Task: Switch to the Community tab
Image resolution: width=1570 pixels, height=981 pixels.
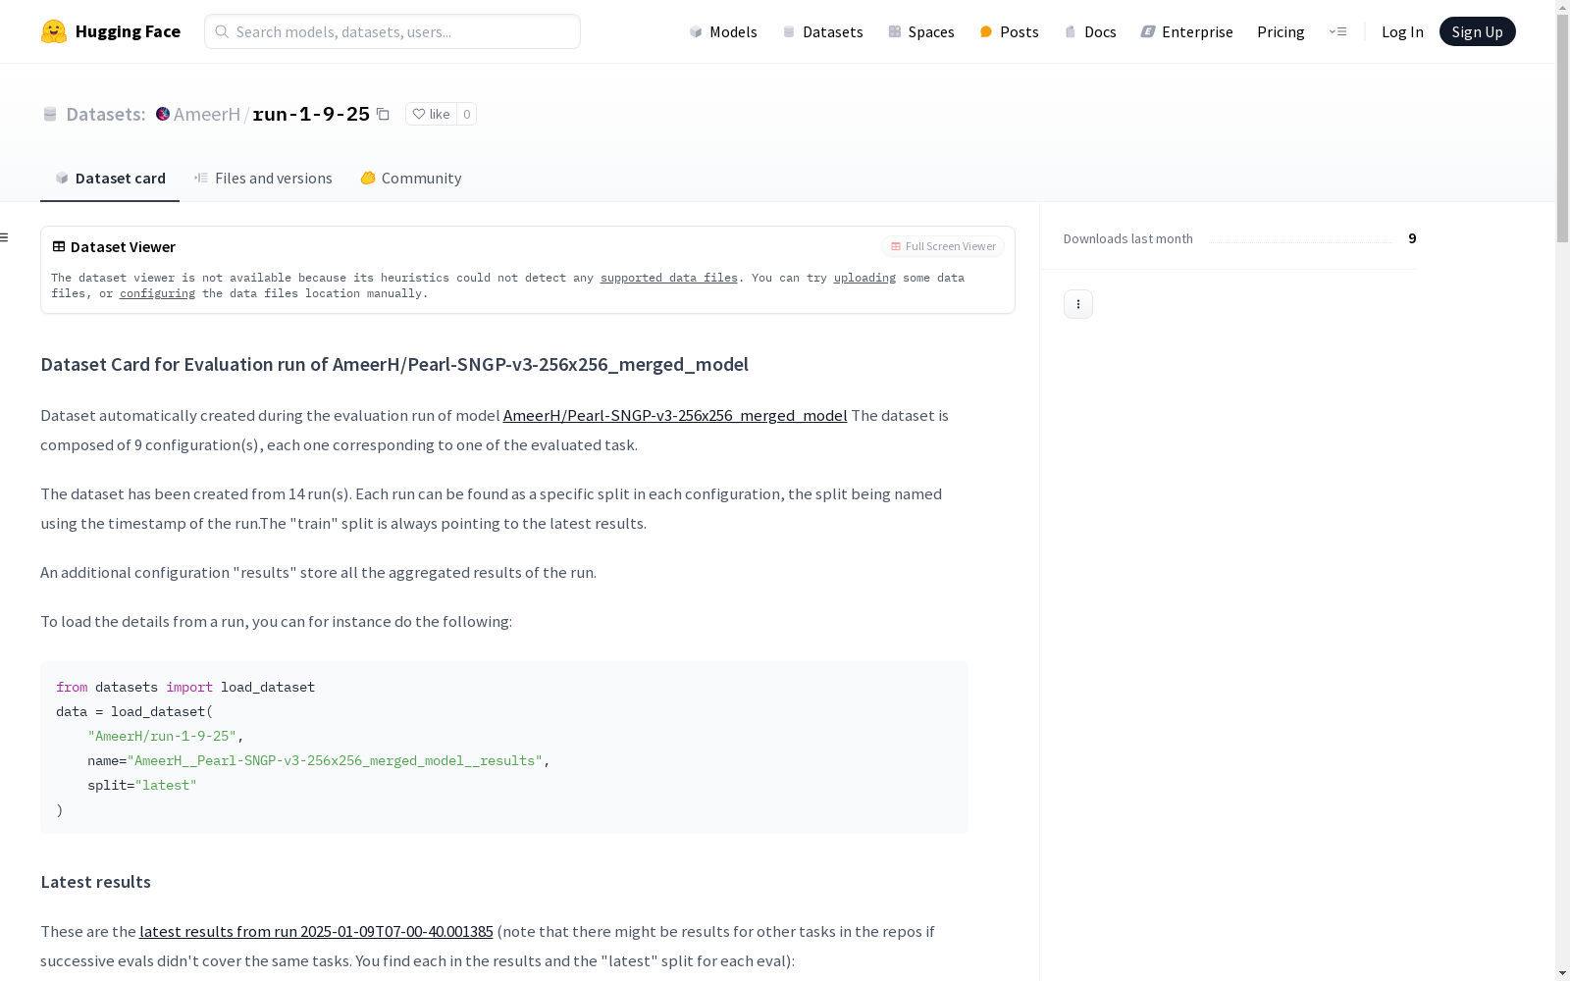Action: (x=410, y=178)
